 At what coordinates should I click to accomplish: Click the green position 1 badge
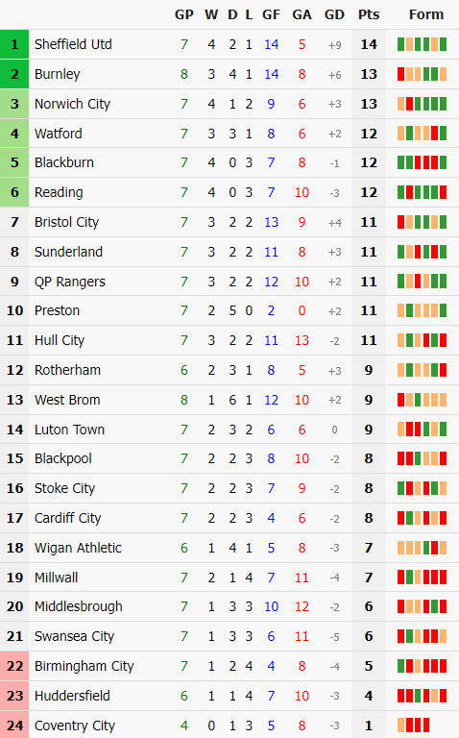pos(14,44)
